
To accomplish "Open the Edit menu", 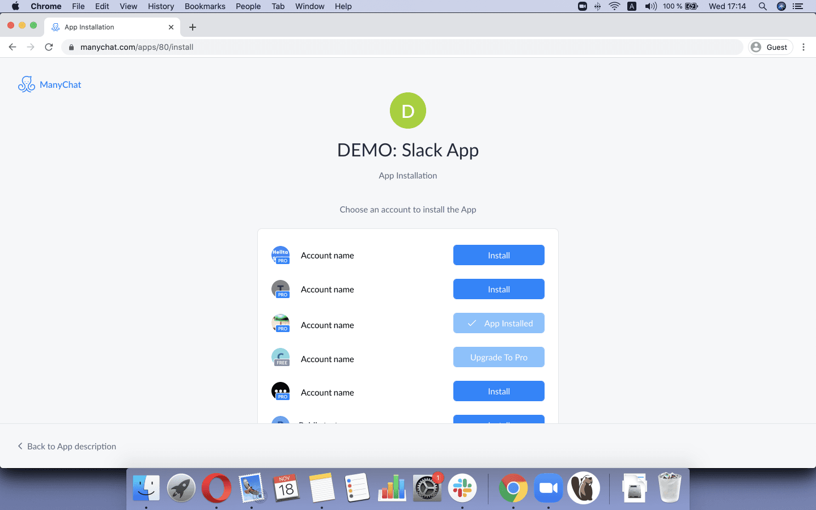I will [102, 6].
